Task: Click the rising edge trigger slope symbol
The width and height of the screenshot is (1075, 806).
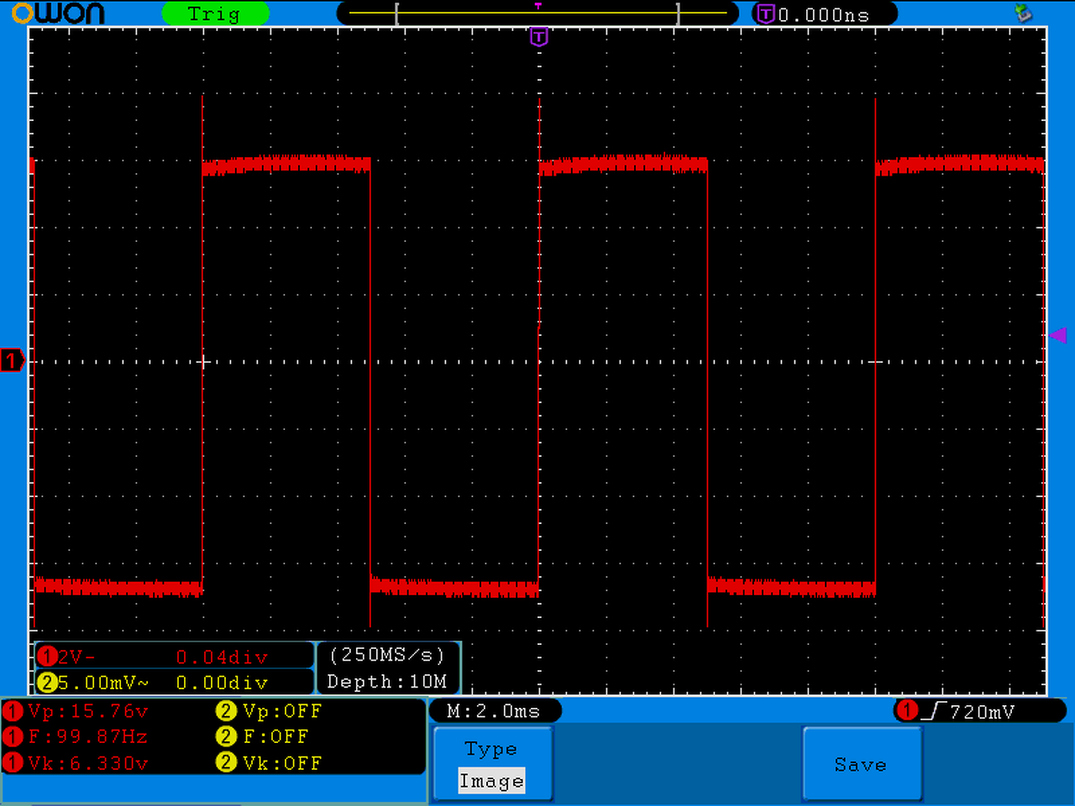Action: [x=934, y=711]
